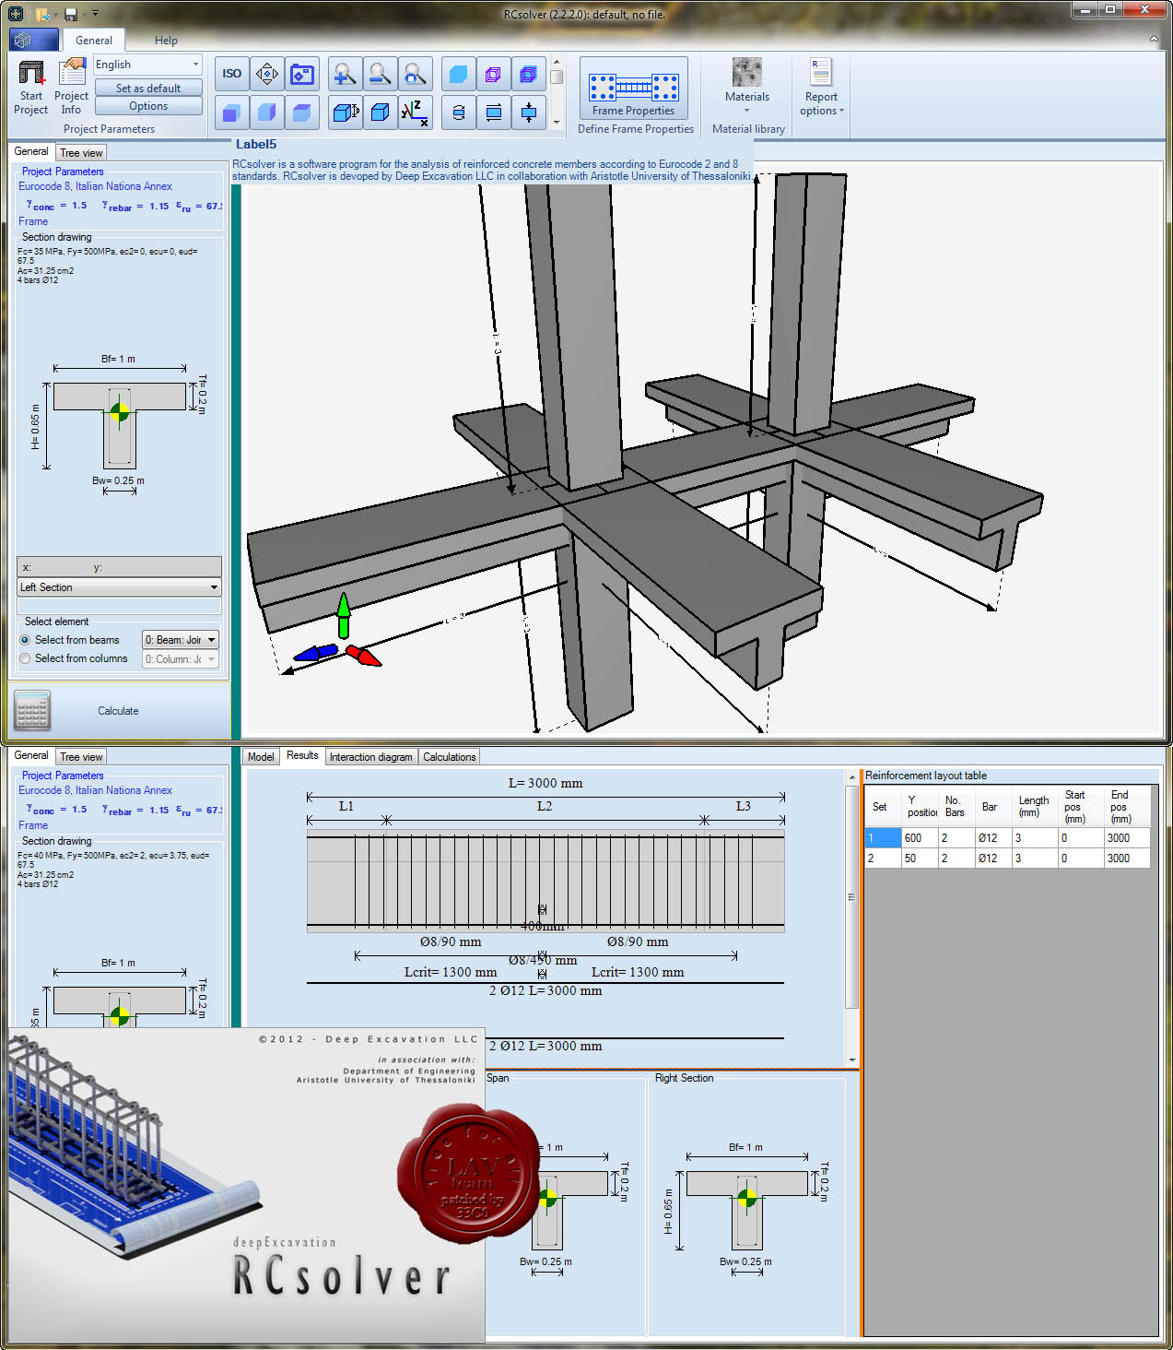
Task: Expand the Report options dropdown
Action: (x=841, y=111)
